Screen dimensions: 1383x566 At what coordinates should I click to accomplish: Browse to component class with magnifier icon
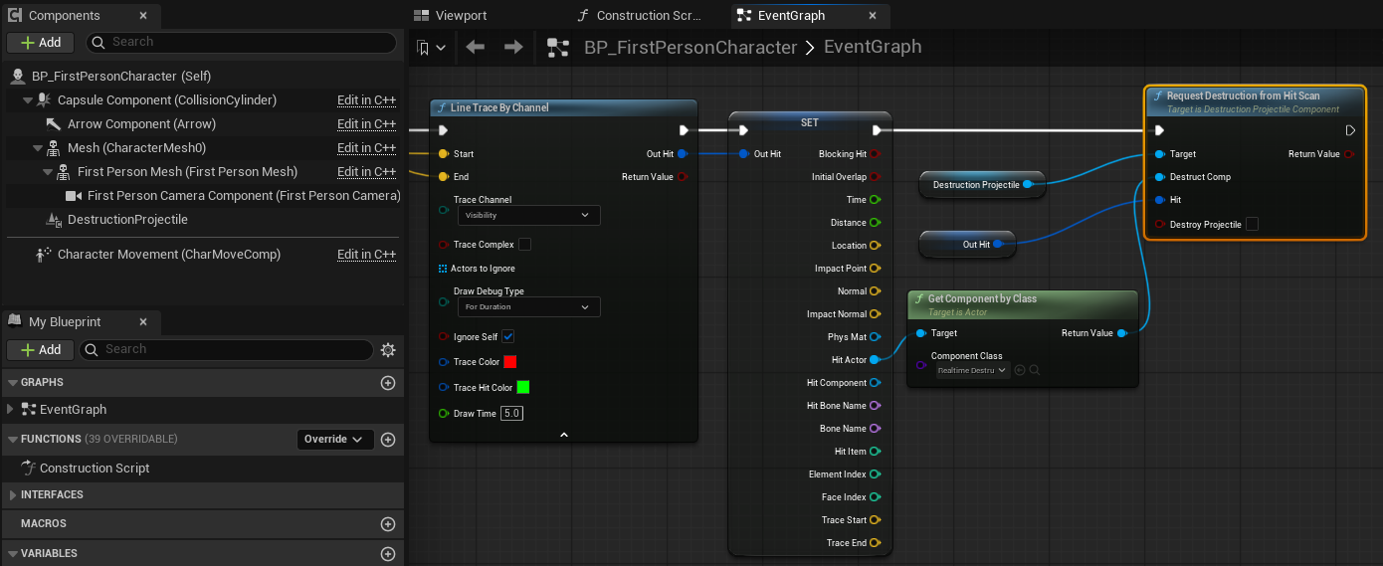pos(1035,370)
